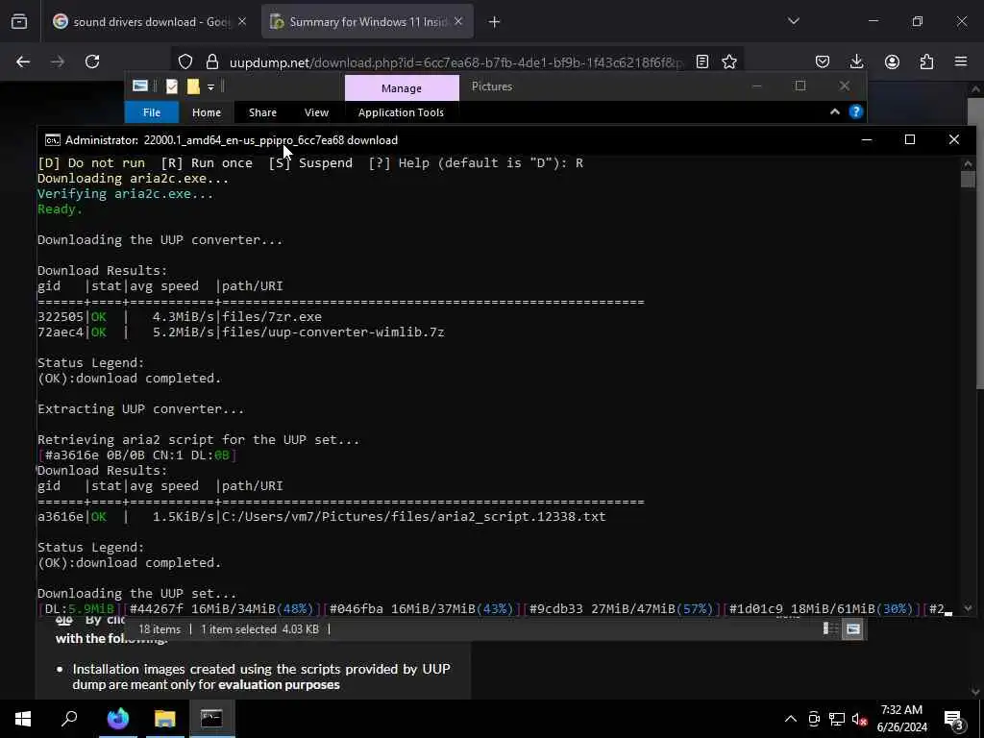This screenshot has height=738, width=984.
Task: Click Explorer properties quick access icon
Action: click(172, 86)
